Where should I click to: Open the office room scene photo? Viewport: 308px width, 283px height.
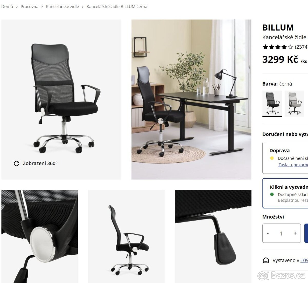click(x=191, y=99)
